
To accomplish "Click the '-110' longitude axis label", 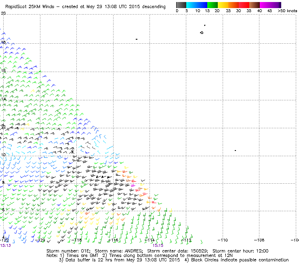I will point(223,240).
